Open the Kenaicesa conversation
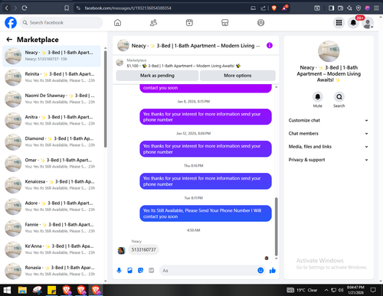 click(52, 185)
